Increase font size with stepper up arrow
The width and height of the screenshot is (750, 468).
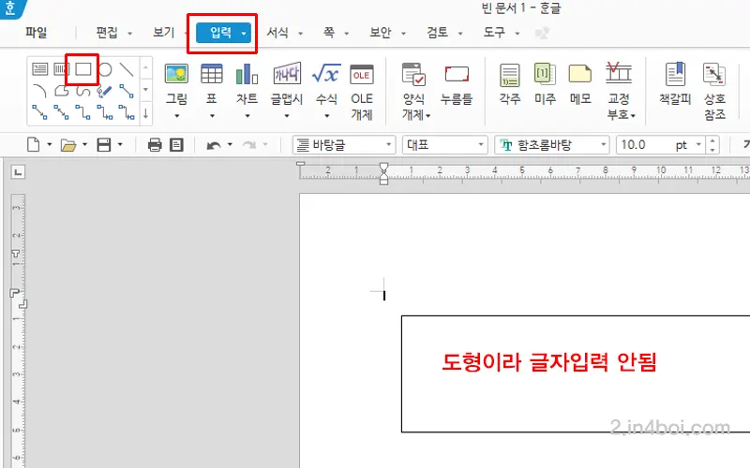coord(712,140)
